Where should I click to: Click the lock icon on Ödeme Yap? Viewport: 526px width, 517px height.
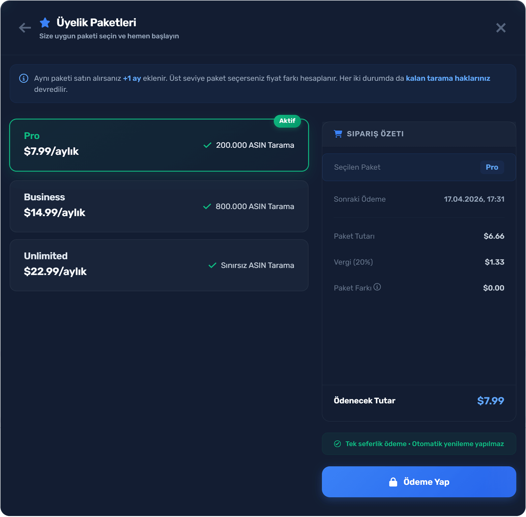(x=393, y=482)
